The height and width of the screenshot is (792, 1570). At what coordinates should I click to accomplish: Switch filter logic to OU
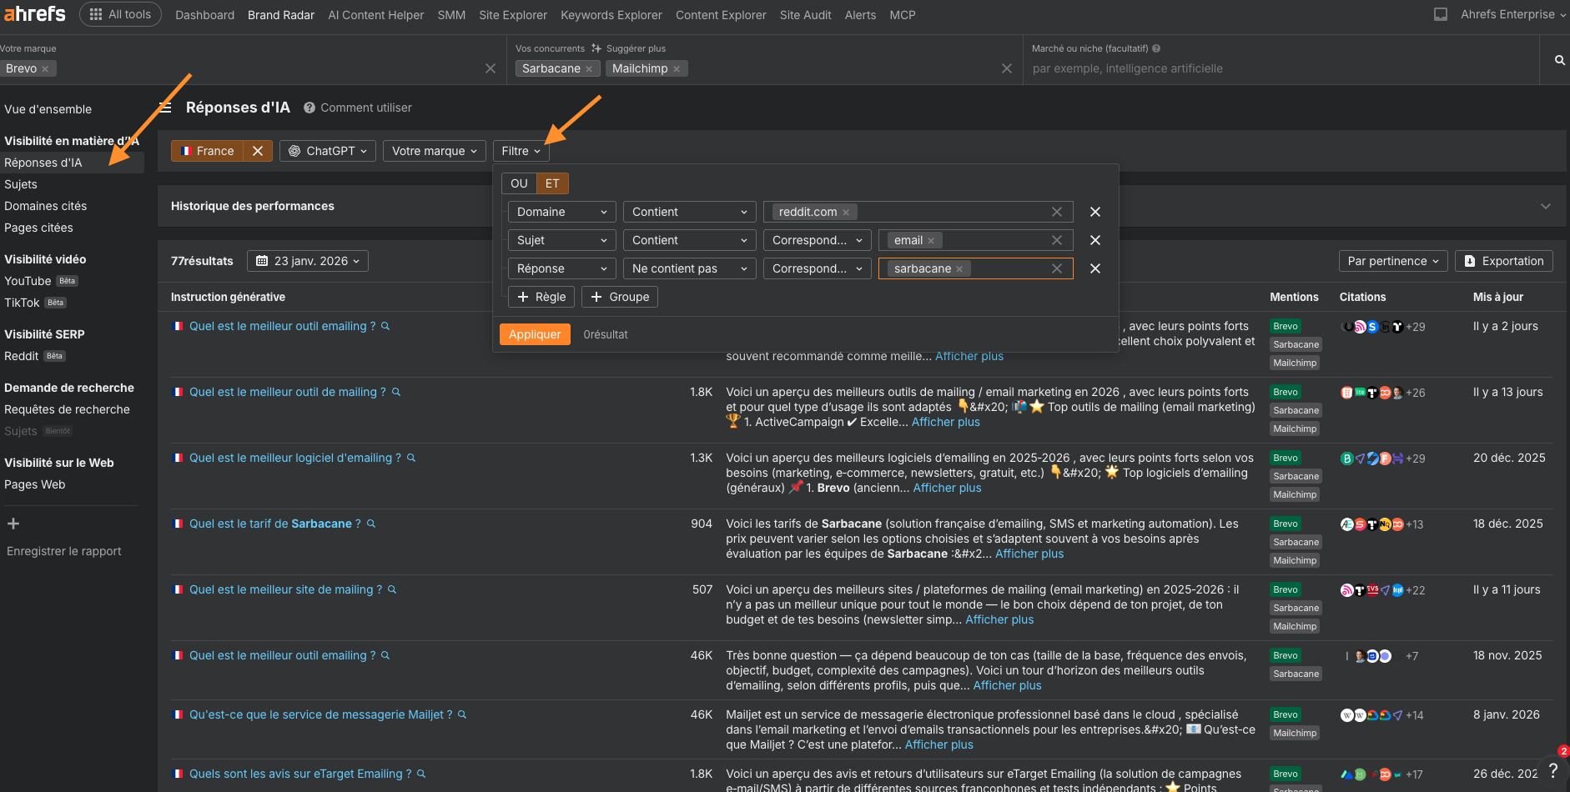click(518, 183)
